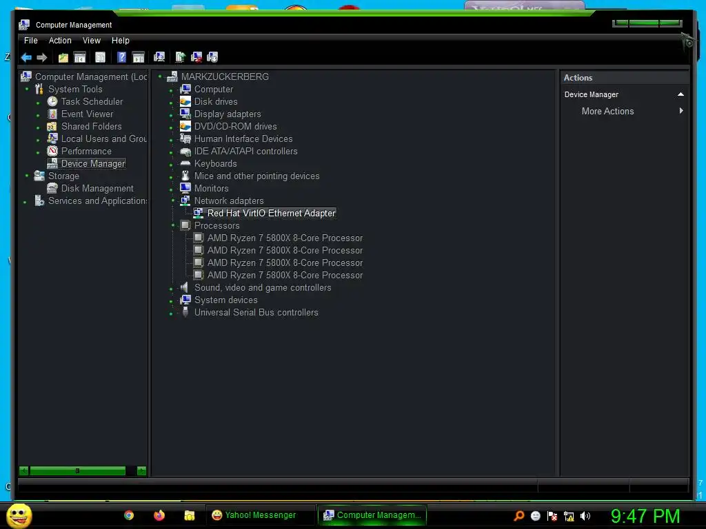Collapse the Processors category

coord(173,225)
